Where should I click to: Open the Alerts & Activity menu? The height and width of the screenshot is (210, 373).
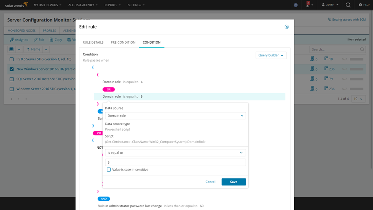tap(83, 5)
